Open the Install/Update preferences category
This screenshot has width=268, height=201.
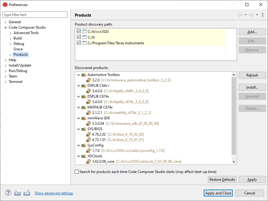20,65
